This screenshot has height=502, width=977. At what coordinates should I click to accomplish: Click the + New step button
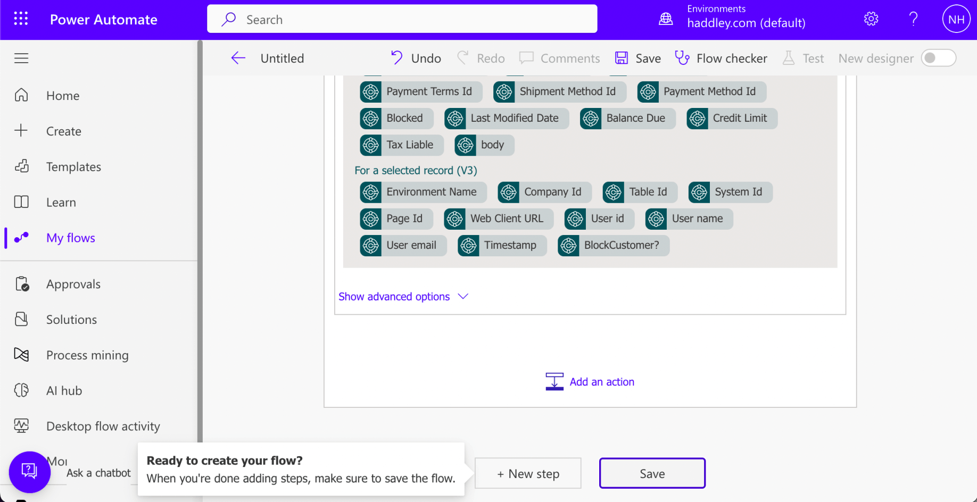(x=528, y=473)
